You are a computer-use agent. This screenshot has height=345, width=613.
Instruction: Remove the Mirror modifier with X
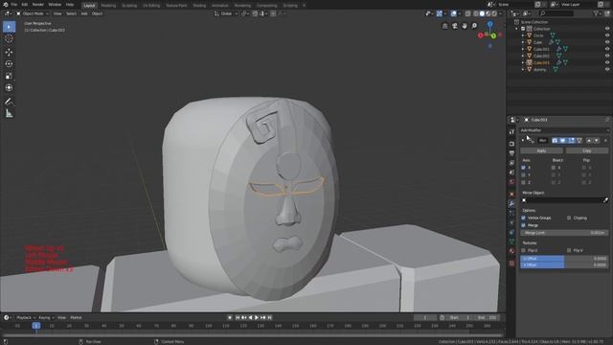coord(605,141)
